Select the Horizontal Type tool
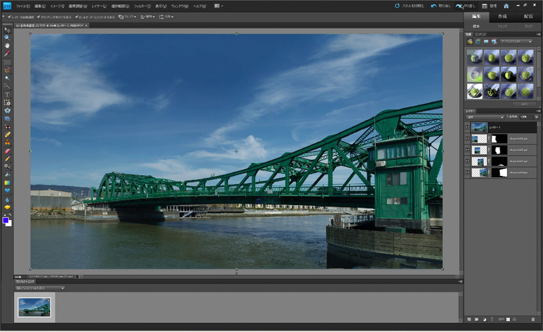This screenshot has width=543, height=332. (7, 94)
